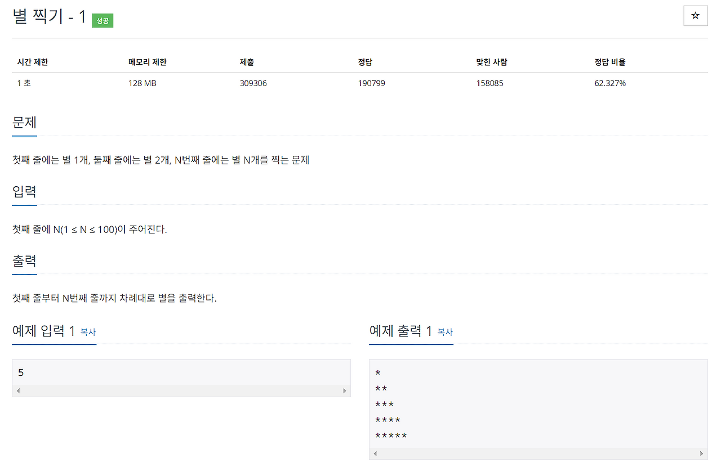The height and width of the screenshot is (467, 721).
Task: Click the left arrow on input scrollbar
Action: (x=17, y=390)
